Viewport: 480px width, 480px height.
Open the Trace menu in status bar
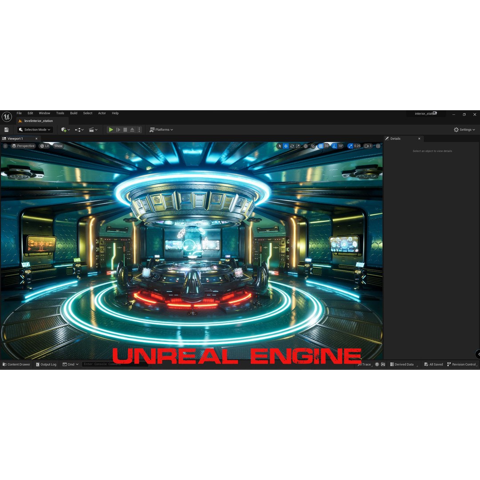point(364,364)
